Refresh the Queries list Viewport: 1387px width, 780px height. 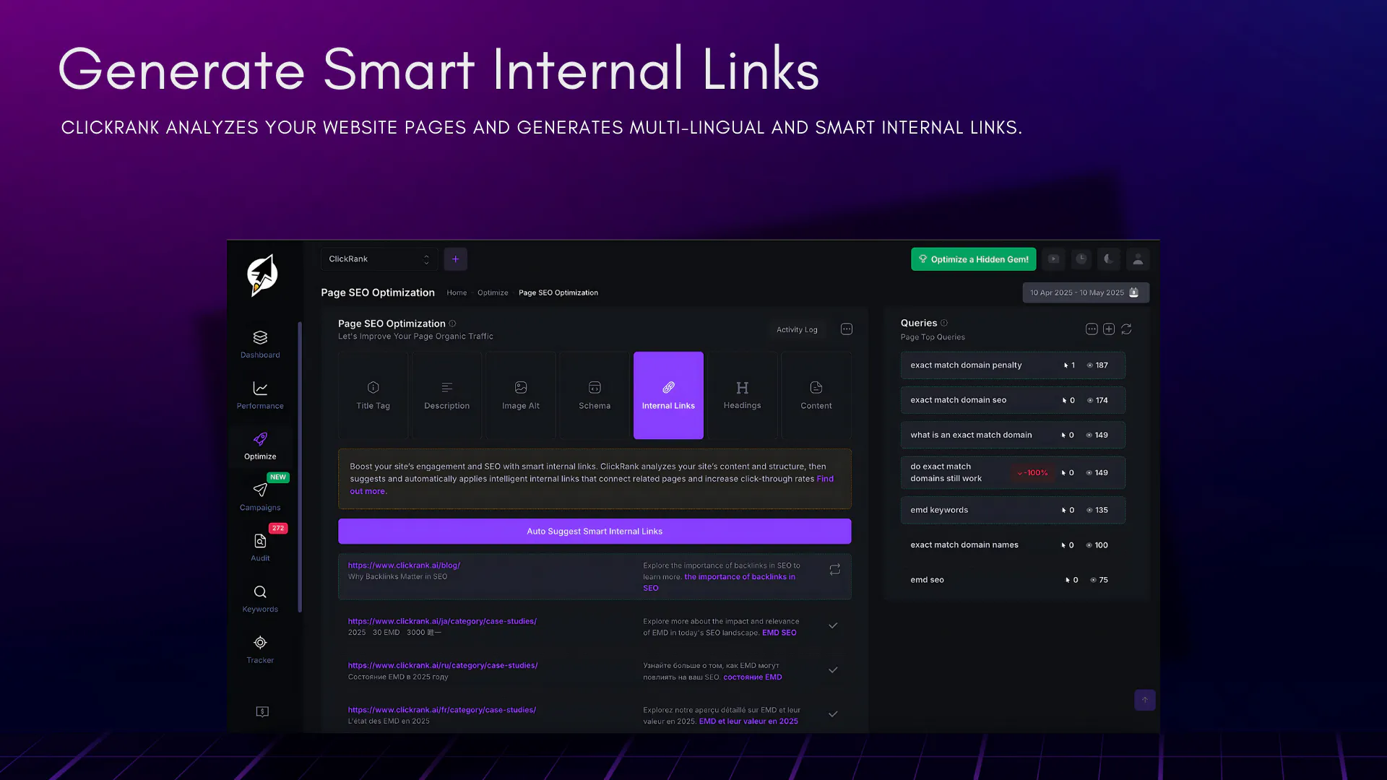(x=1126, y=329)
